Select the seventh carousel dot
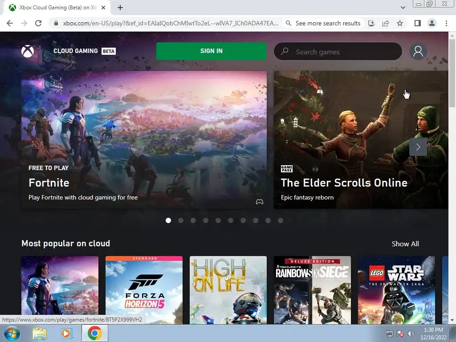Image resolution: width=456 pixels, height=342 pixels. pyautogui.click(x=243, y=220)
